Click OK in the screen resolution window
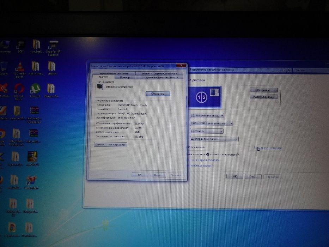Image resolution: width=329 pixels, height=247 pixels. [x=235, y=176]
